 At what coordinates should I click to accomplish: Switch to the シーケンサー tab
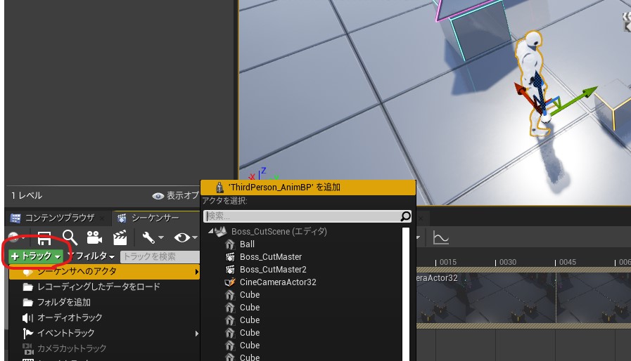[x=155, y=218]
